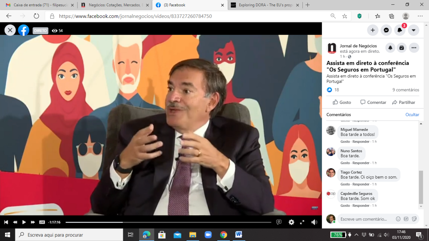View Facebook notifications bell with badge

click(x=400, y=30)
